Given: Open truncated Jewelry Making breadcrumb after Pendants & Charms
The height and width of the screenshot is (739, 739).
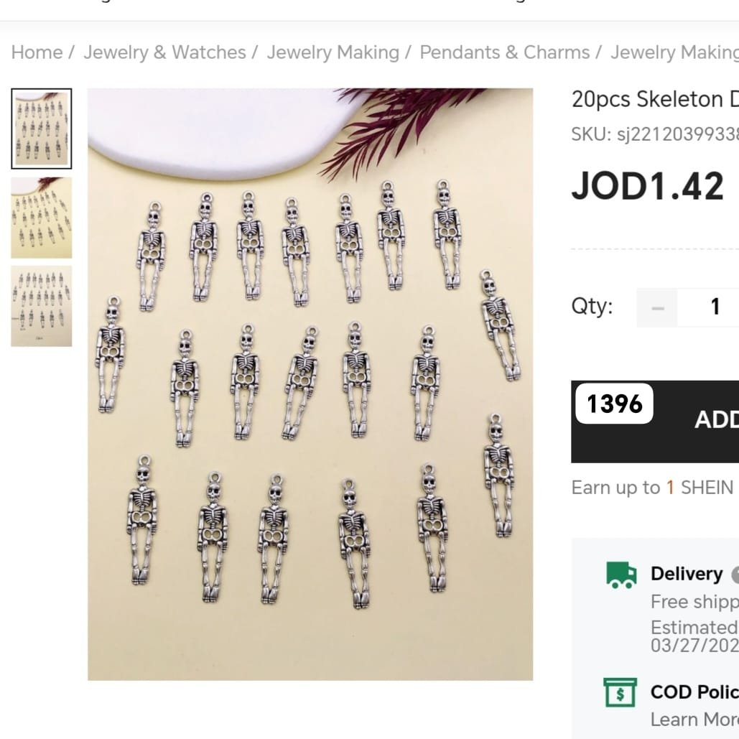Looking at the screenshot, I should click(x=674, y=52).
